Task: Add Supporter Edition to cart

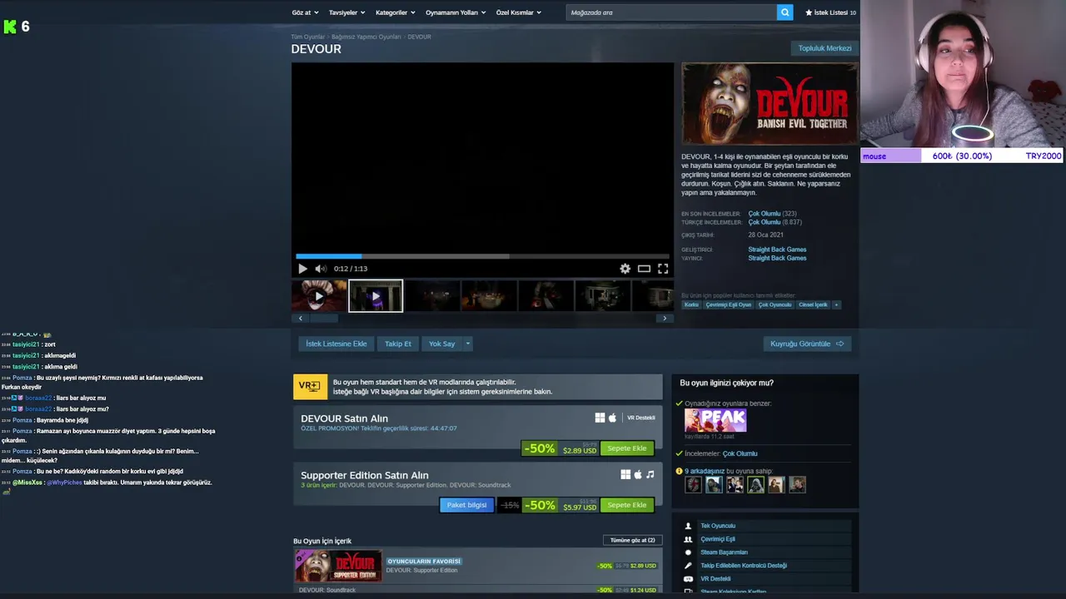Action: pos(627,505)
